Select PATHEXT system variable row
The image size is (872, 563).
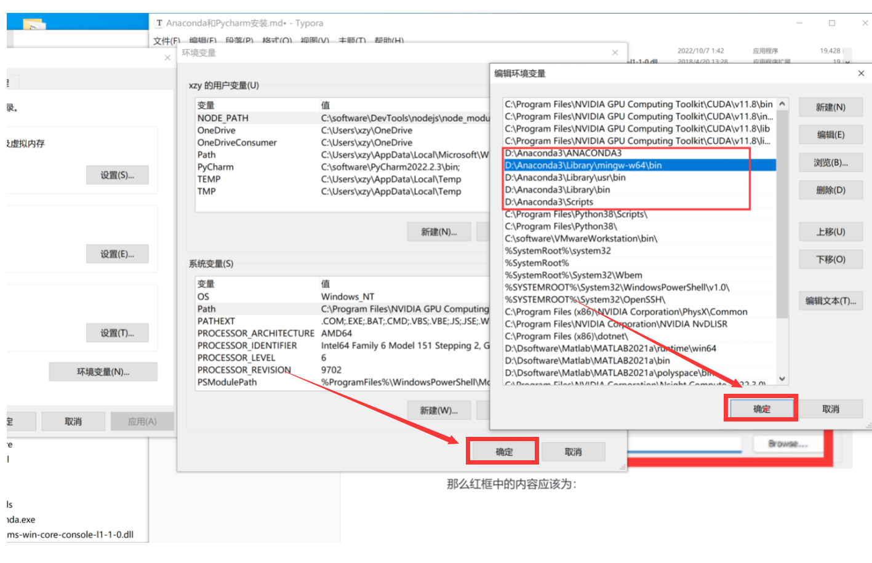coord(343,321)
